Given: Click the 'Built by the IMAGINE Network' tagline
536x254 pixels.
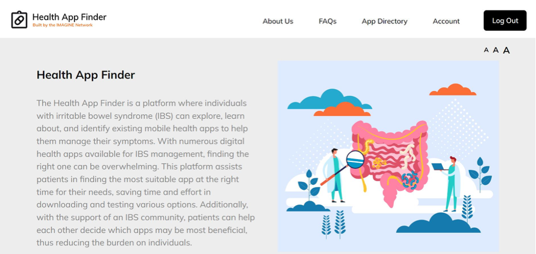Looking at the screenshot, I should (62, 26).
